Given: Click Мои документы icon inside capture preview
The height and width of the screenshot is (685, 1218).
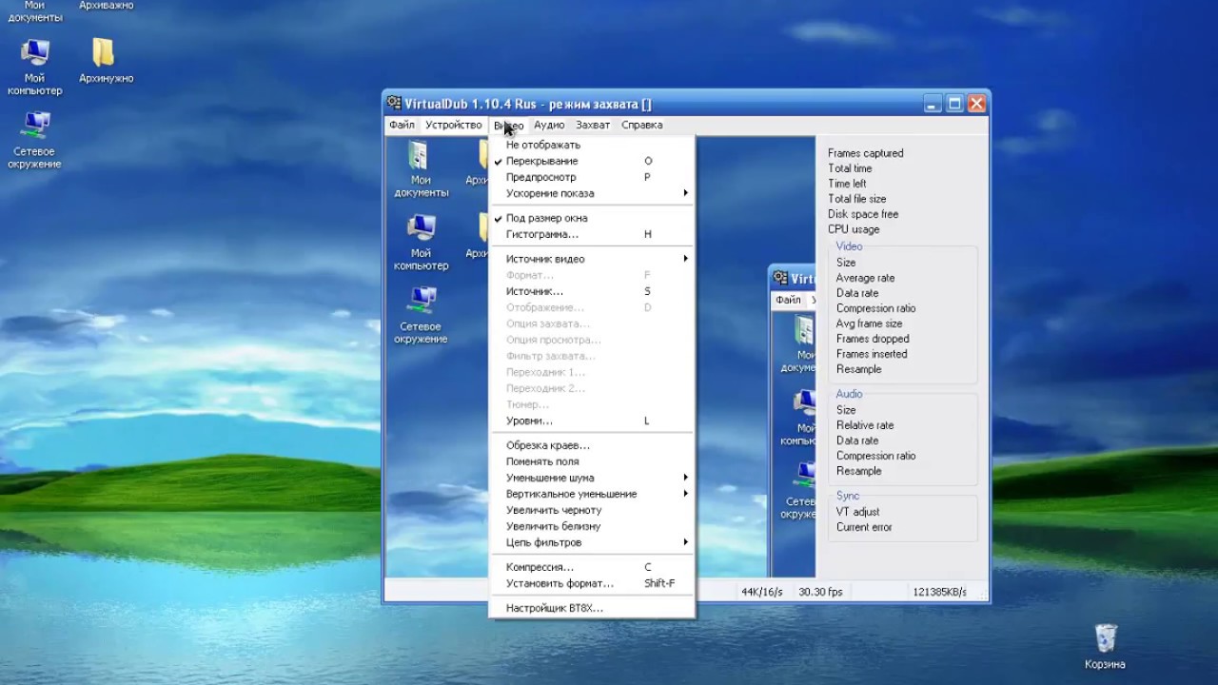Looking at the screenshot, I should coord(421,168).
